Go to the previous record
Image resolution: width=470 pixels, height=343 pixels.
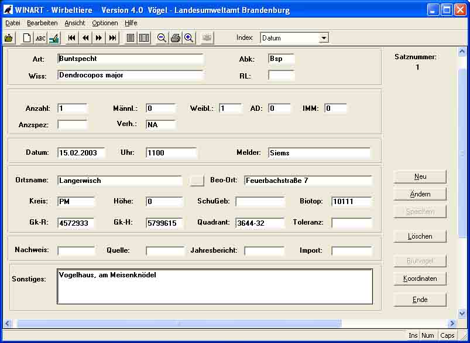(85, 38)
